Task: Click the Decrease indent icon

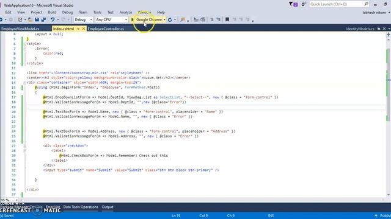Action: [x=196, y=19]
